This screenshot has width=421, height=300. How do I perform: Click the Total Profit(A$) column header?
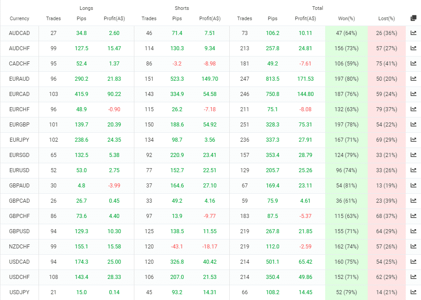pyautogui.click(x=305, y=18)
